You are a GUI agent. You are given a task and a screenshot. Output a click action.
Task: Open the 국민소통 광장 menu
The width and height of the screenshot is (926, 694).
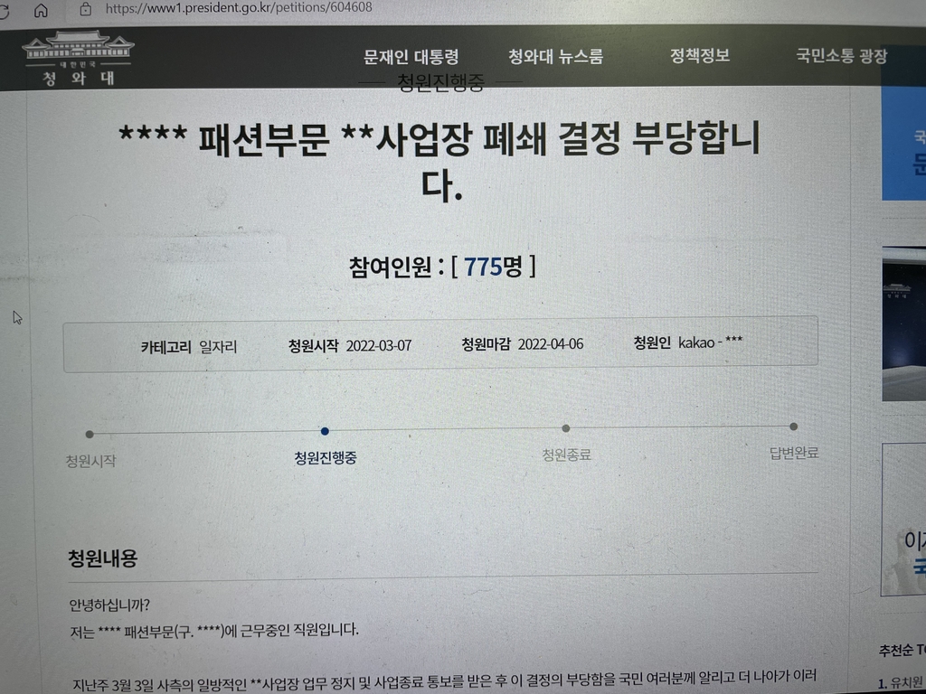[842, 56]
